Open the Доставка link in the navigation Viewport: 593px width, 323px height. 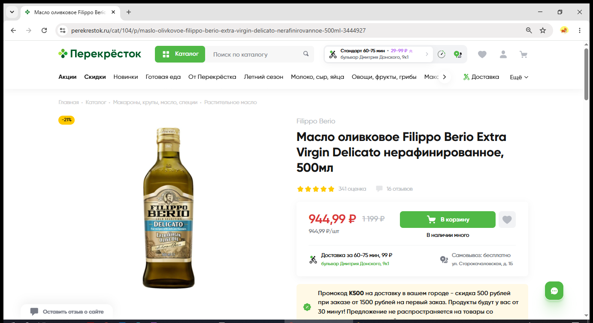481,77
